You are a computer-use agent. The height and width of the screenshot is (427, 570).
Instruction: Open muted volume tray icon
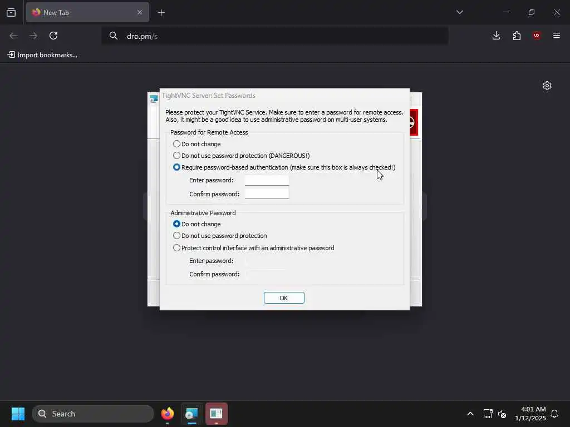click(502, 414)
